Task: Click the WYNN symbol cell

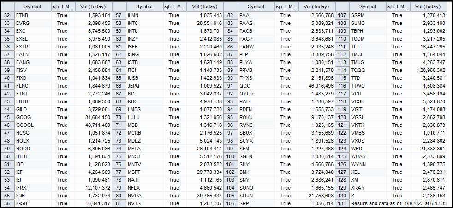Action: (x=368, y=164)
